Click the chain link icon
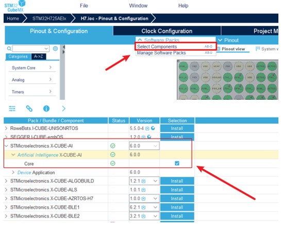282x227 pixels. (x=29, y=109)
